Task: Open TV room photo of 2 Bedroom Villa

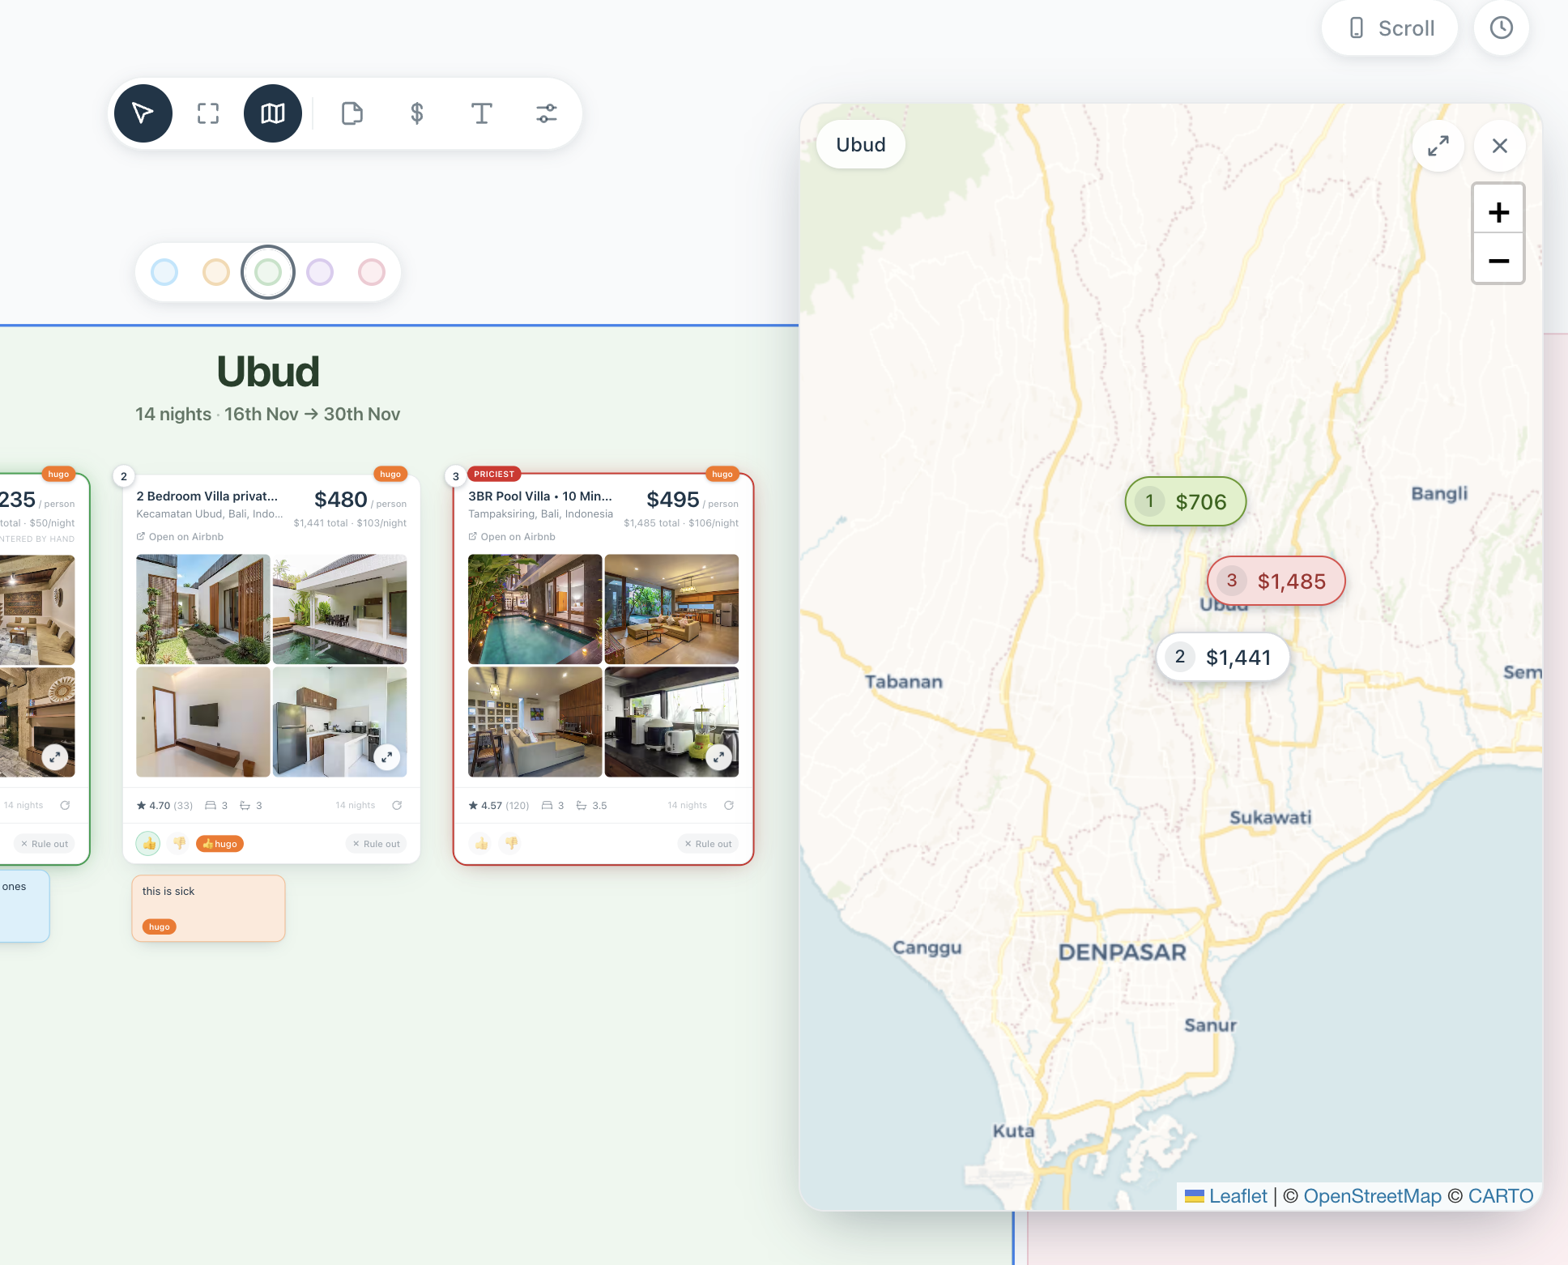Action: tap(203, 722)
